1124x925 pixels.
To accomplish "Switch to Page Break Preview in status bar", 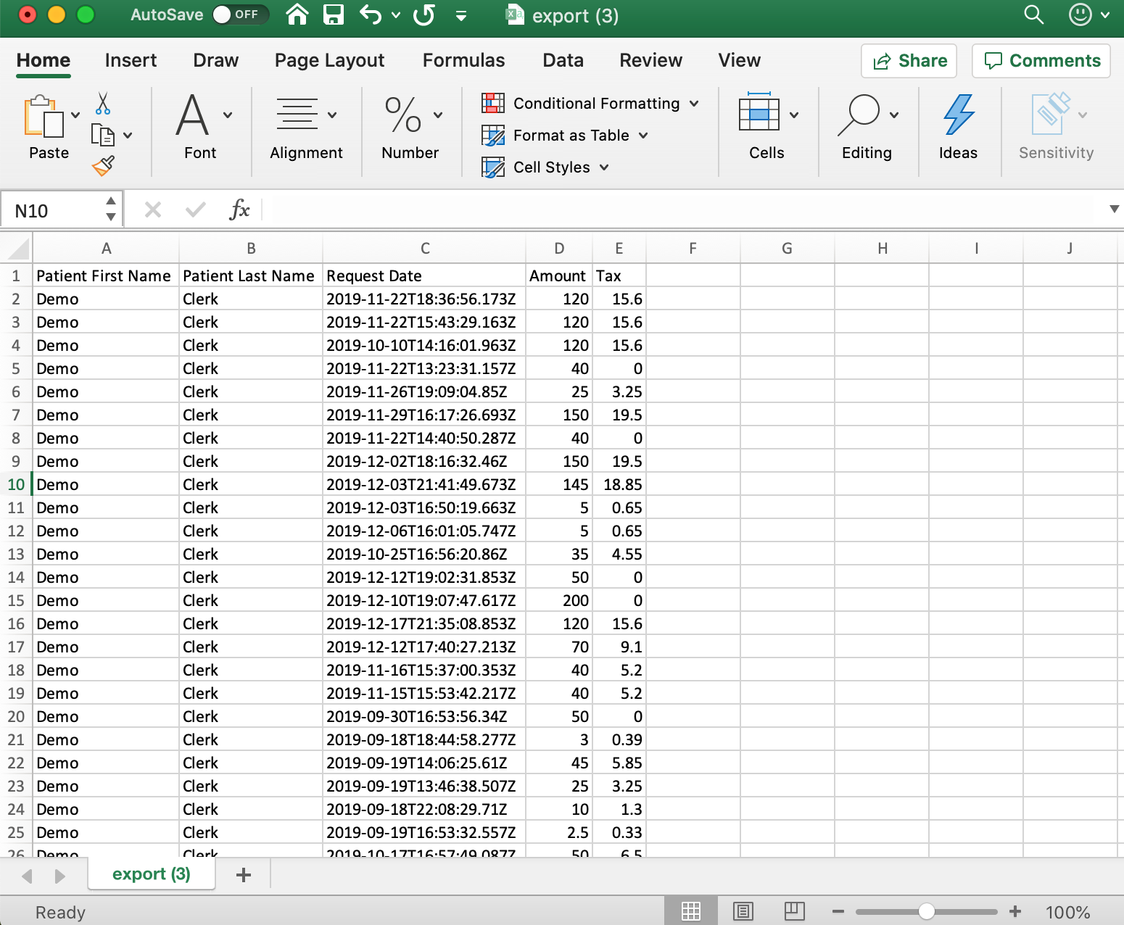I will [x=794, y=911].
